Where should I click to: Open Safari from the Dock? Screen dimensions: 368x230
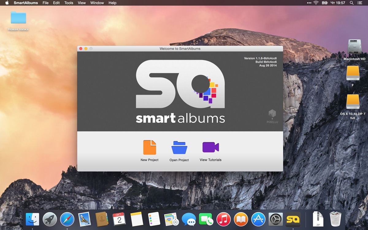coord(67,219)
